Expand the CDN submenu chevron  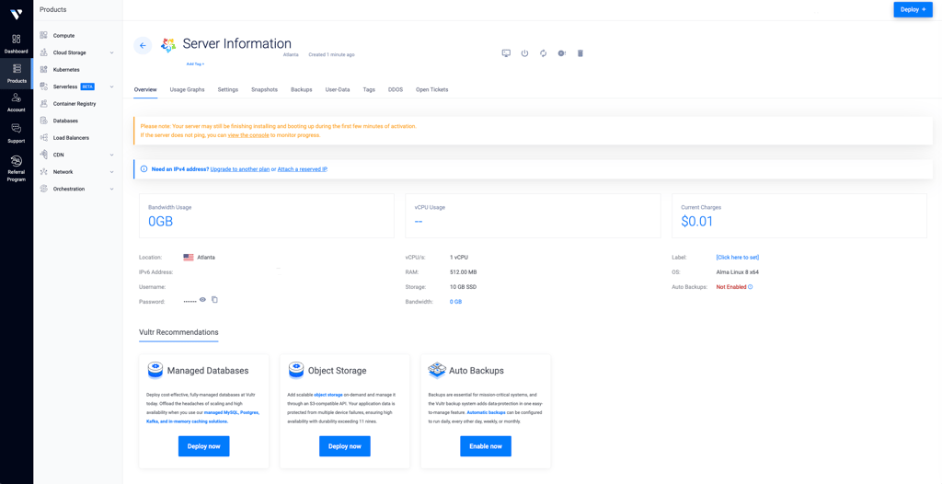(x=111, y=156)
